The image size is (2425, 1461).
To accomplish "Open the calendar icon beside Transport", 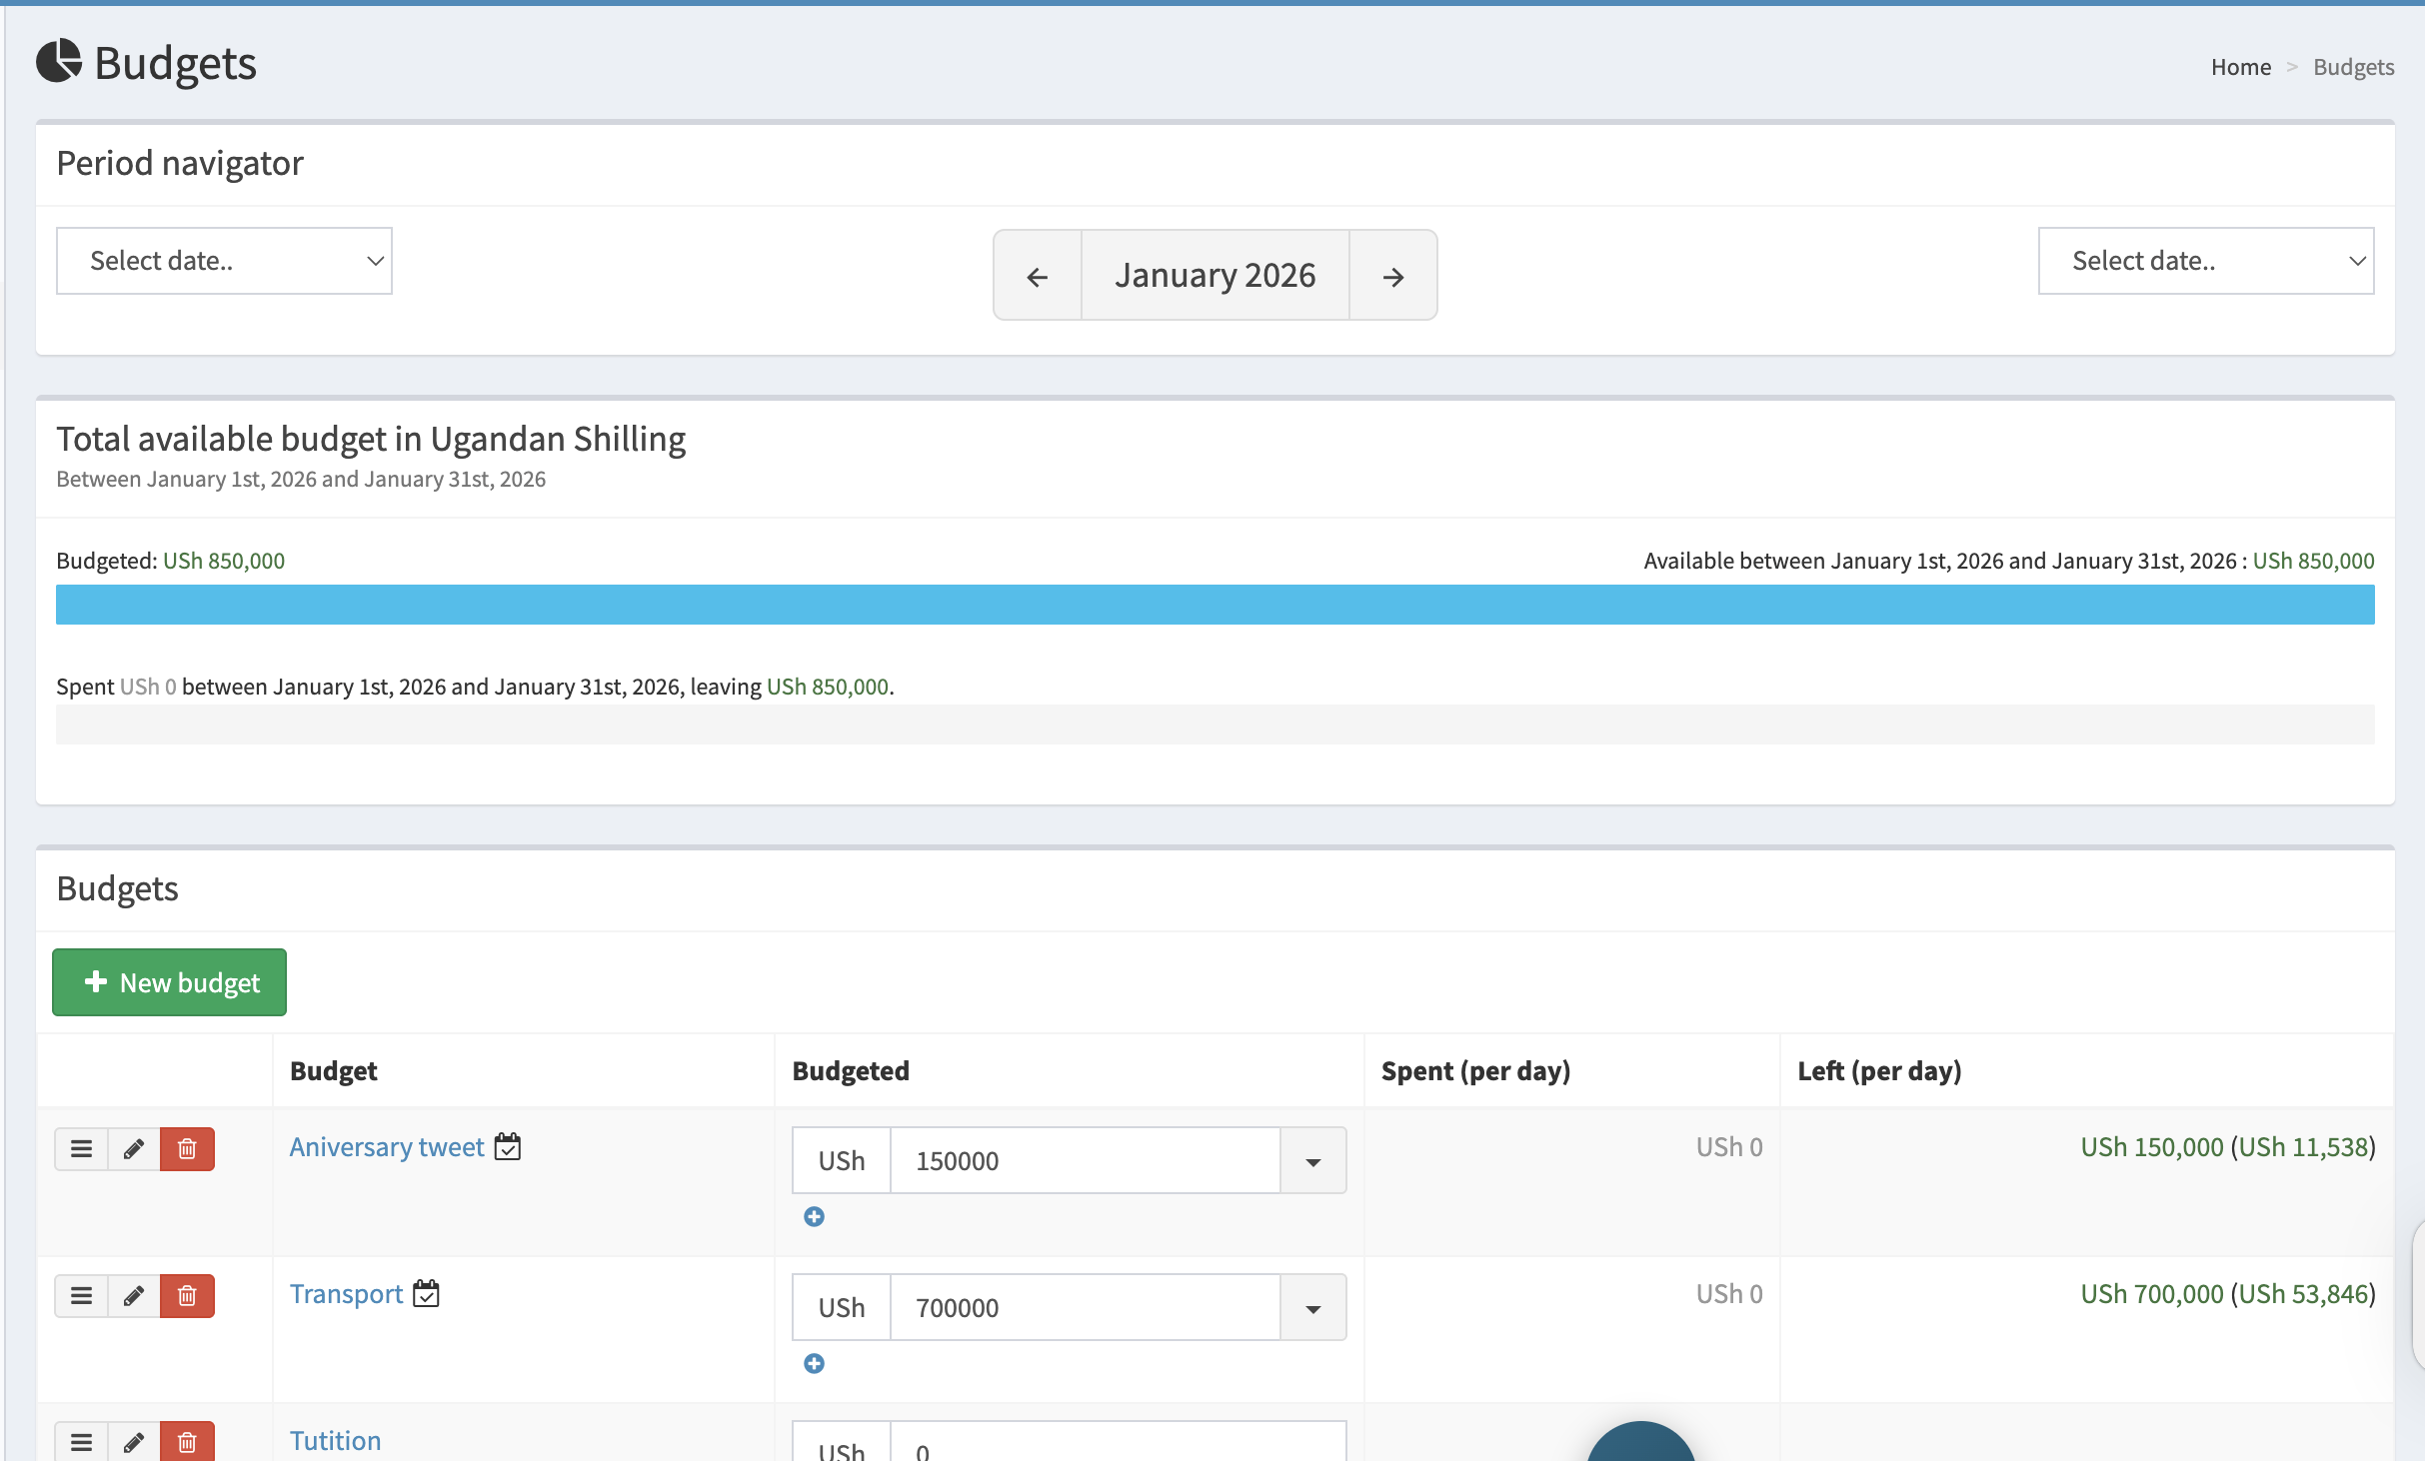I will point(426,1292).
